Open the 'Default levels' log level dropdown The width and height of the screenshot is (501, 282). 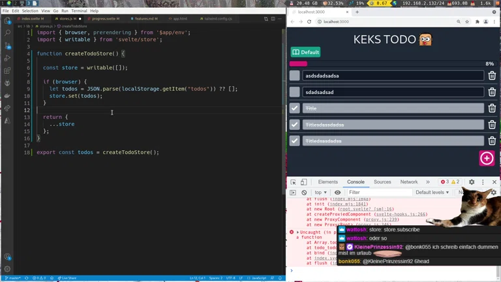point(432,193)
